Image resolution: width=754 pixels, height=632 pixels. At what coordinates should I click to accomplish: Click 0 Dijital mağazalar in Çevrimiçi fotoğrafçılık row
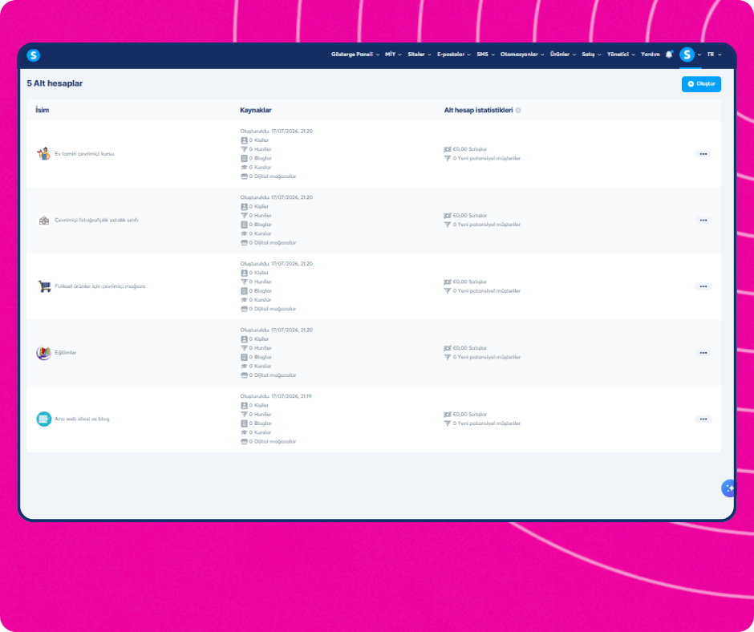coord(273,243)
